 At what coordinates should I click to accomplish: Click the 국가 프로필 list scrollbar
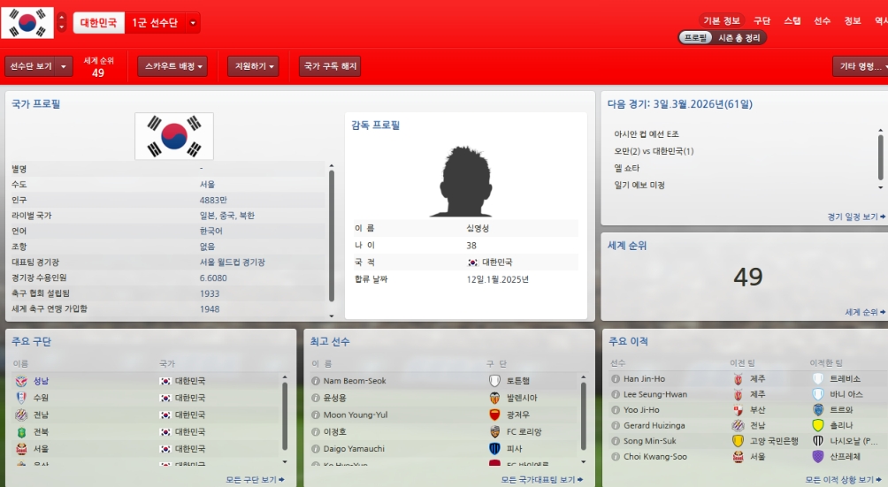[332, 236]
